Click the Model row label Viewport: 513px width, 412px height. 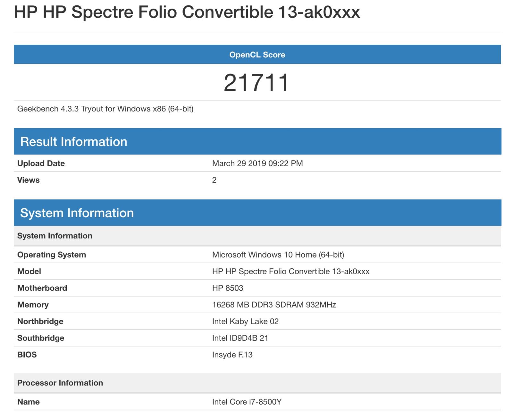point(29,271)
